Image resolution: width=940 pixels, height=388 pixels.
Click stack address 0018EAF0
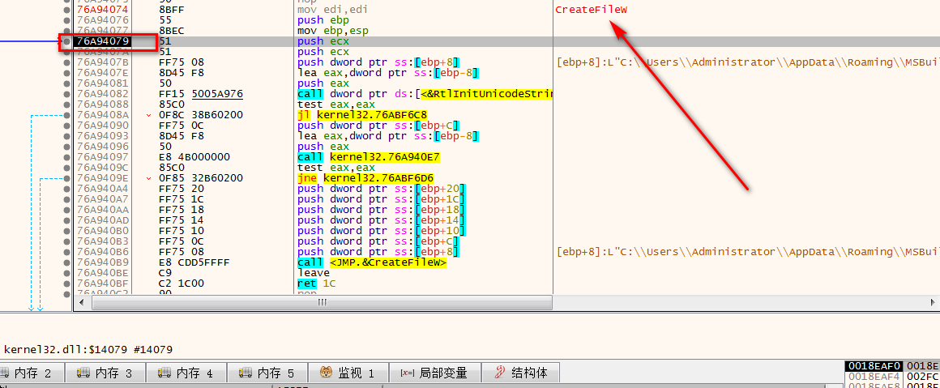coord(872,366)
